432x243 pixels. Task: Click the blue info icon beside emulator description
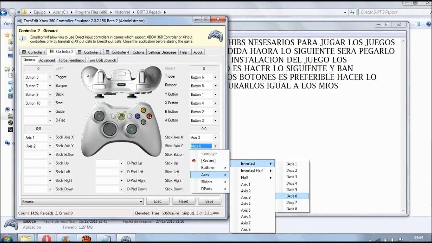tap(22, 38)
